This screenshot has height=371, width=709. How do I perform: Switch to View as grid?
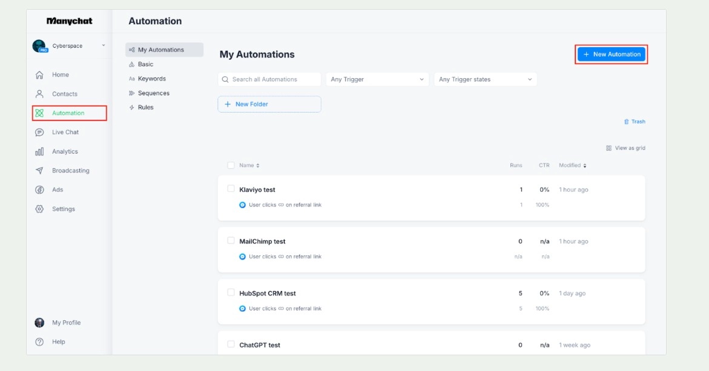tap(625, 148)
